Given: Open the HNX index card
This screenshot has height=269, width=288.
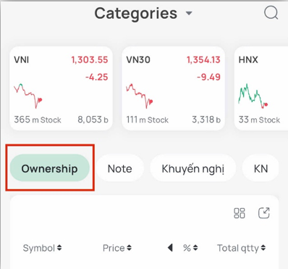Looking at the screenshot, I should click(x=261, y=88).
